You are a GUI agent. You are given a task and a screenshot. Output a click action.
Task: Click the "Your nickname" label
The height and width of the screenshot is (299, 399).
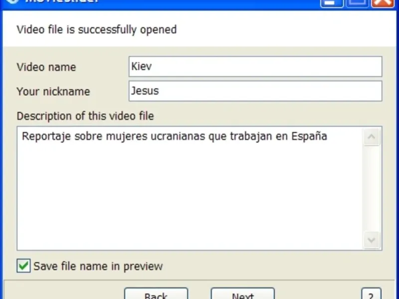53,92
